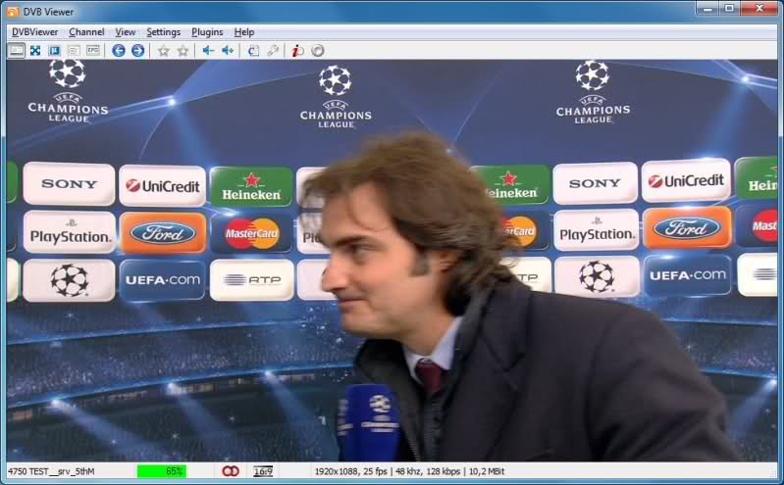
Task: Maximize the DVB Viewer window
Action: pos(729,8)
